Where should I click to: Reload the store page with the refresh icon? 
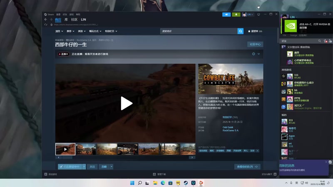pyautogui.click(x=46, y=25)
